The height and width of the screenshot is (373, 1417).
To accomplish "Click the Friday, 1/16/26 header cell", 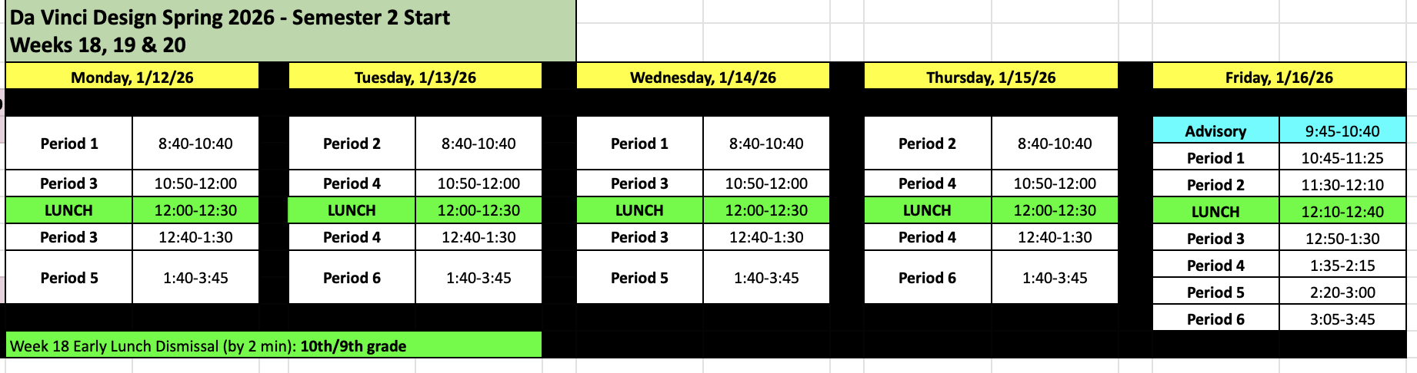I will pyautogui.click(x=1279, y=77).
